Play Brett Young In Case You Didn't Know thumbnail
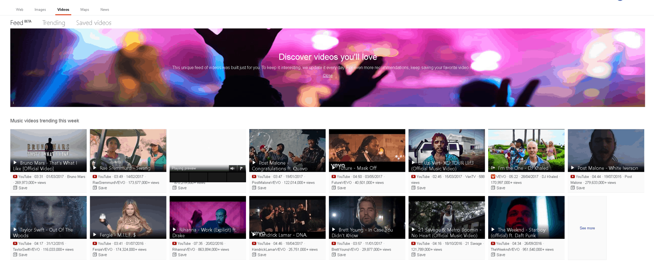654x264 pixels. 367,217
